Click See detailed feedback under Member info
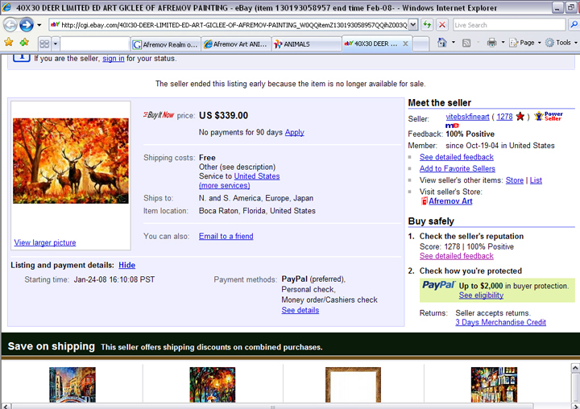This screenshot has height=409, width=580. (x=457, y=157)
